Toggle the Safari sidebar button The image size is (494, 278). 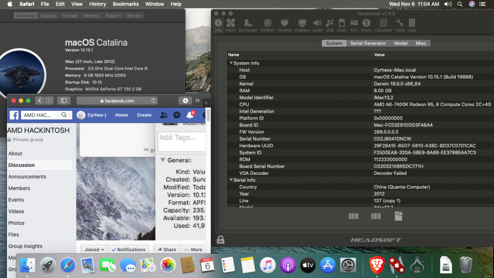64,101
